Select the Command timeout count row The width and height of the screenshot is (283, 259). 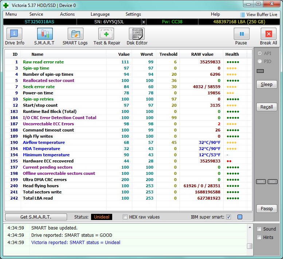click(128, 130)
